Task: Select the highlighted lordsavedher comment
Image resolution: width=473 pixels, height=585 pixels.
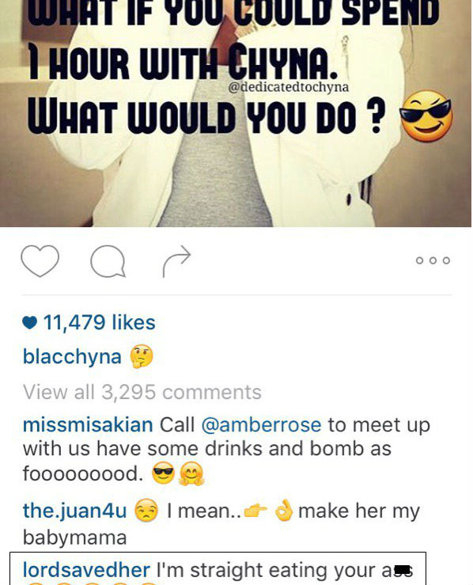Action: (x=218, y=568)
